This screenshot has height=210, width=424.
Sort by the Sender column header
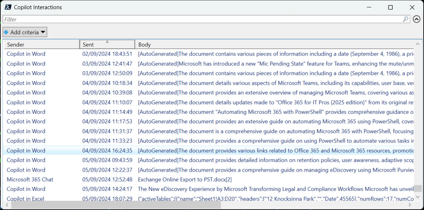[41, 45]
